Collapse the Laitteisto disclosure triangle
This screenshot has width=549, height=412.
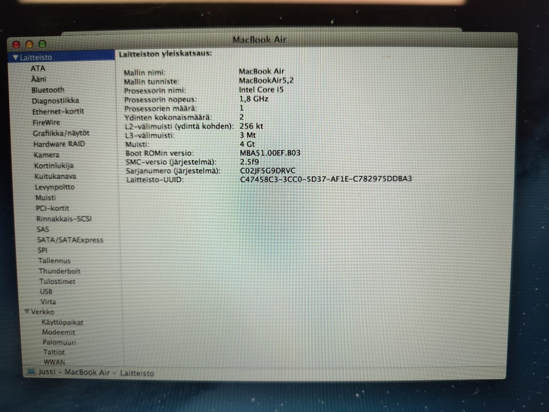pyautogui.click(x=15, y=57)
